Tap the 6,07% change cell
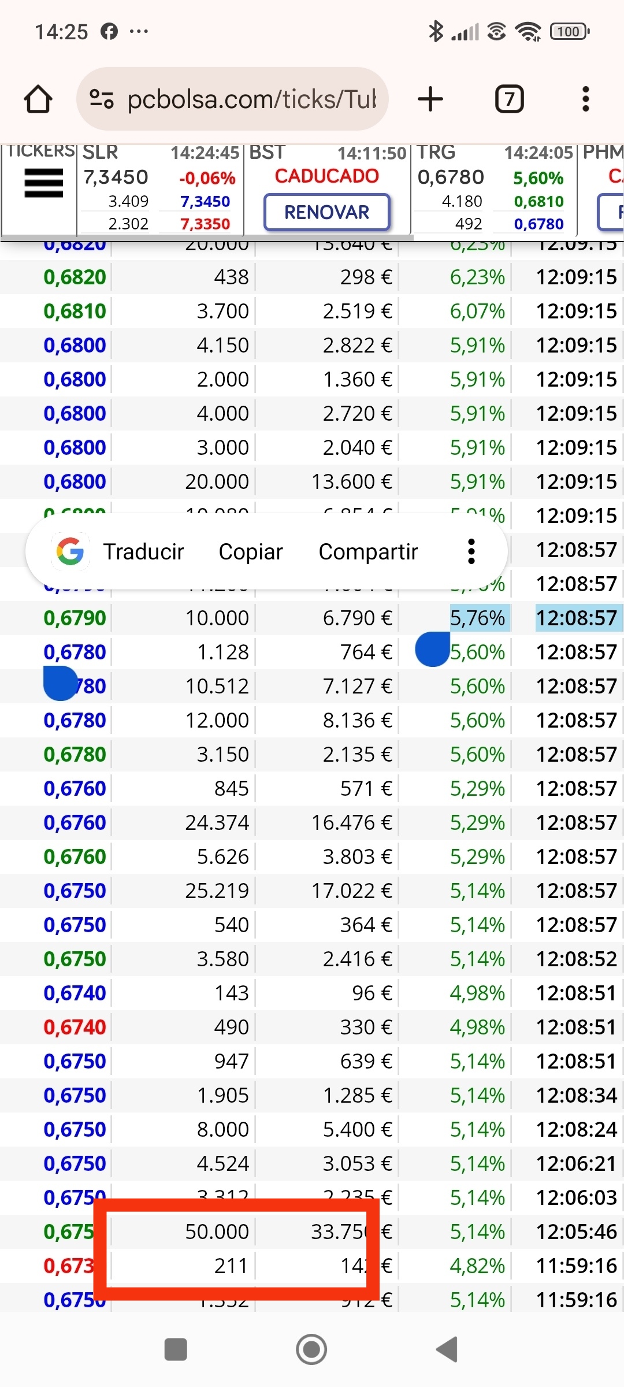Screen dimensions: 624x1387 [477, 311]
